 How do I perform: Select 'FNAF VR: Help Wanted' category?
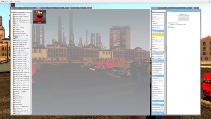(x=21, y=43)
